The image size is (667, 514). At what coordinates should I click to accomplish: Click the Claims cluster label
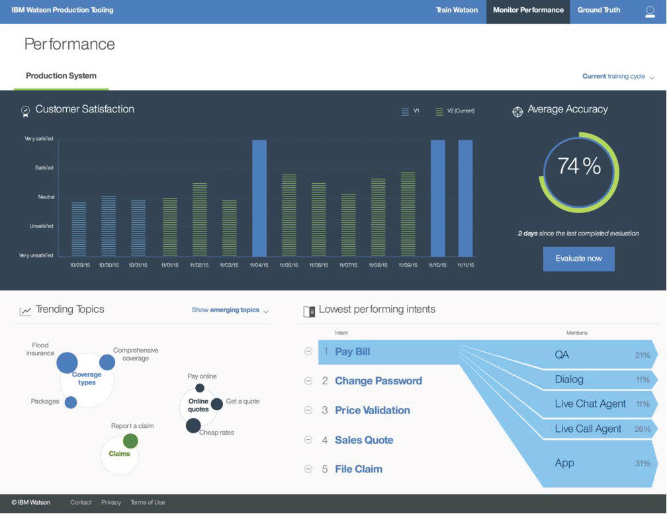point(119,454)
